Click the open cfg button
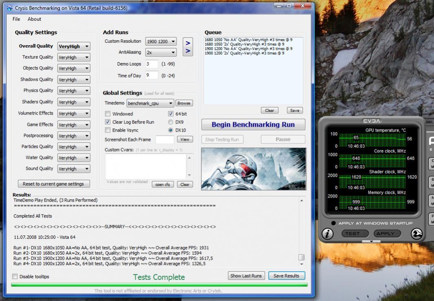The height and width of the screenshot is (301, 434). click(163, 184)
